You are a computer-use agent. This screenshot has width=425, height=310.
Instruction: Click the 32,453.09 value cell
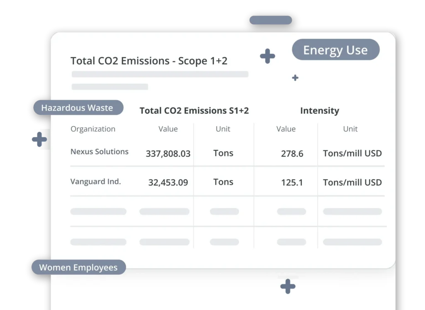pos(168,182)
